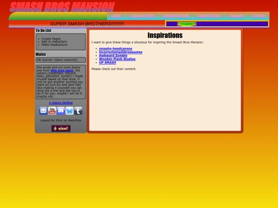This screenshot has height=208, width=278.
Task: Open the CHARACTERS nav tab
Action: pos(142,16)
